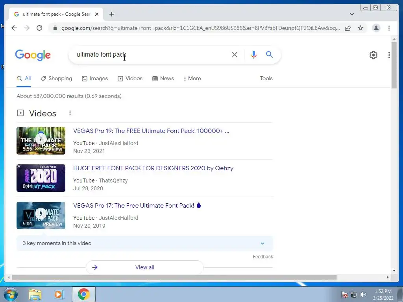The image size is (403, 302).
Task: Open the new tab plus button
Action: (111, 14)
